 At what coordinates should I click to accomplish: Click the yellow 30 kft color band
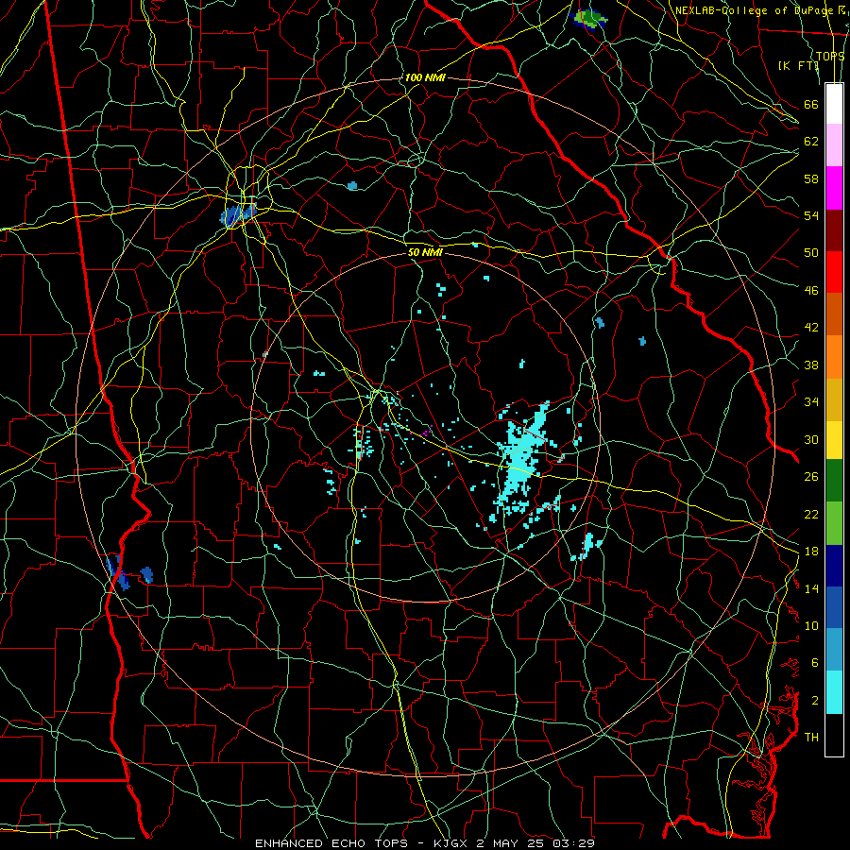tap(834, 440)
